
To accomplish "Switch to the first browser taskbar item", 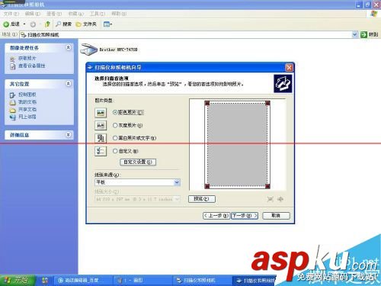I will click(83, 281).
